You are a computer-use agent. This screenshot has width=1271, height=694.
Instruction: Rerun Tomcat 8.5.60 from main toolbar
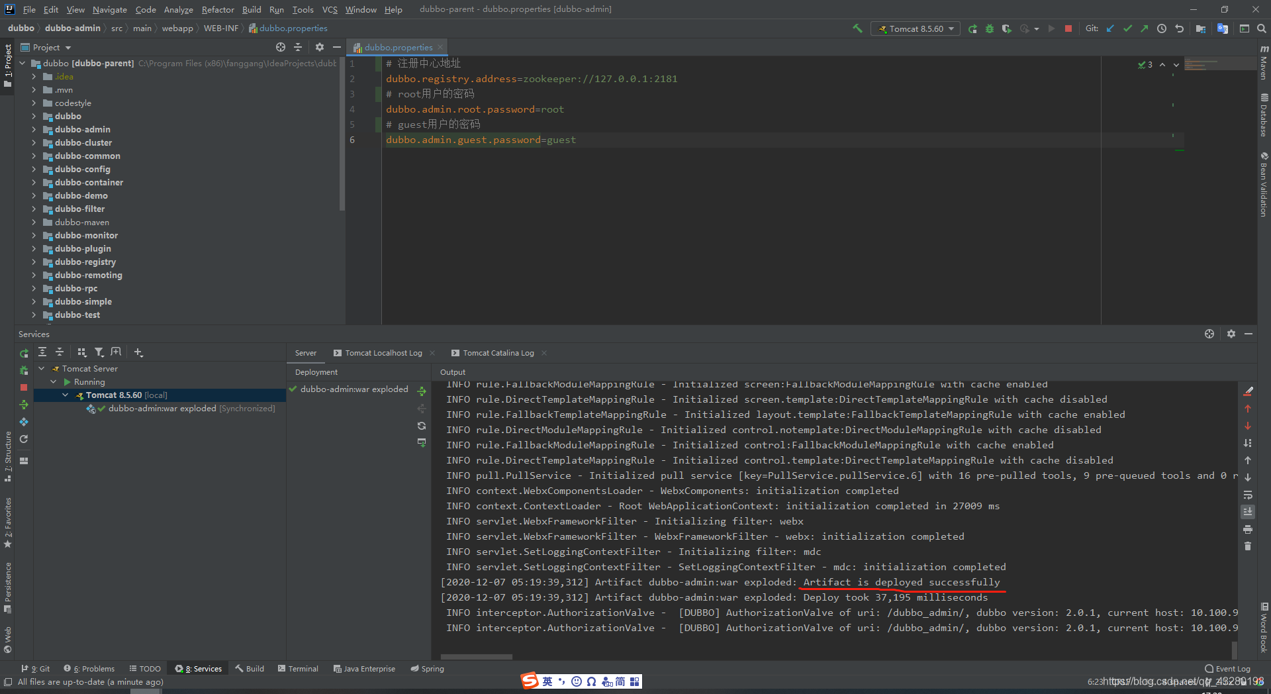972,28
